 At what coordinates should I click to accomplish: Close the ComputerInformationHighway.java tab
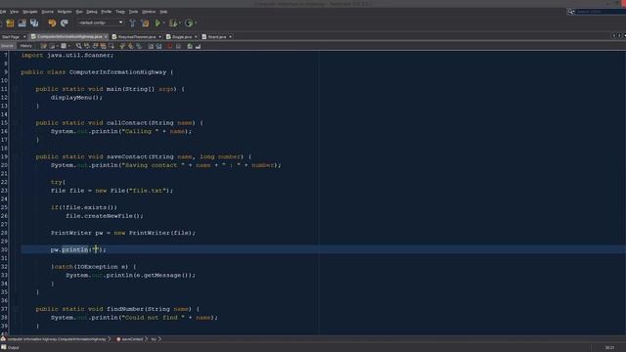[106, 37]
